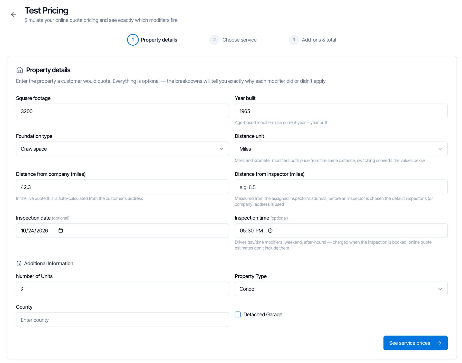Focus the Distance from inspector field

coord(341,187)
